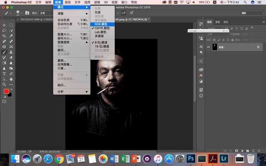Switch color mode to Lab 颜色

100,32
